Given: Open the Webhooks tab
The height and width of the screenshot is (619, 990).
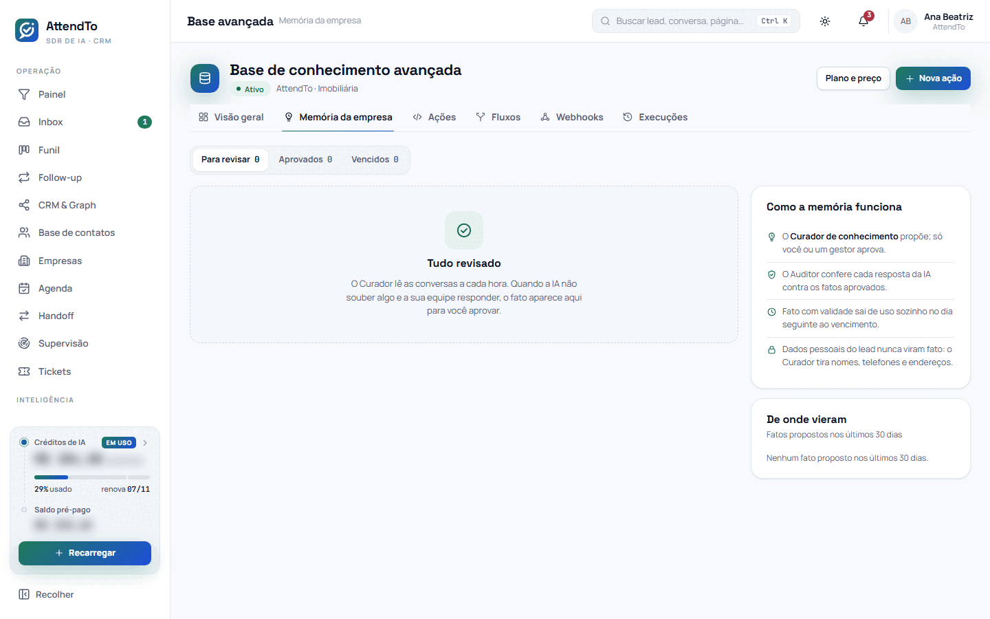Looking at the screenshot, I should click(572, 117).
